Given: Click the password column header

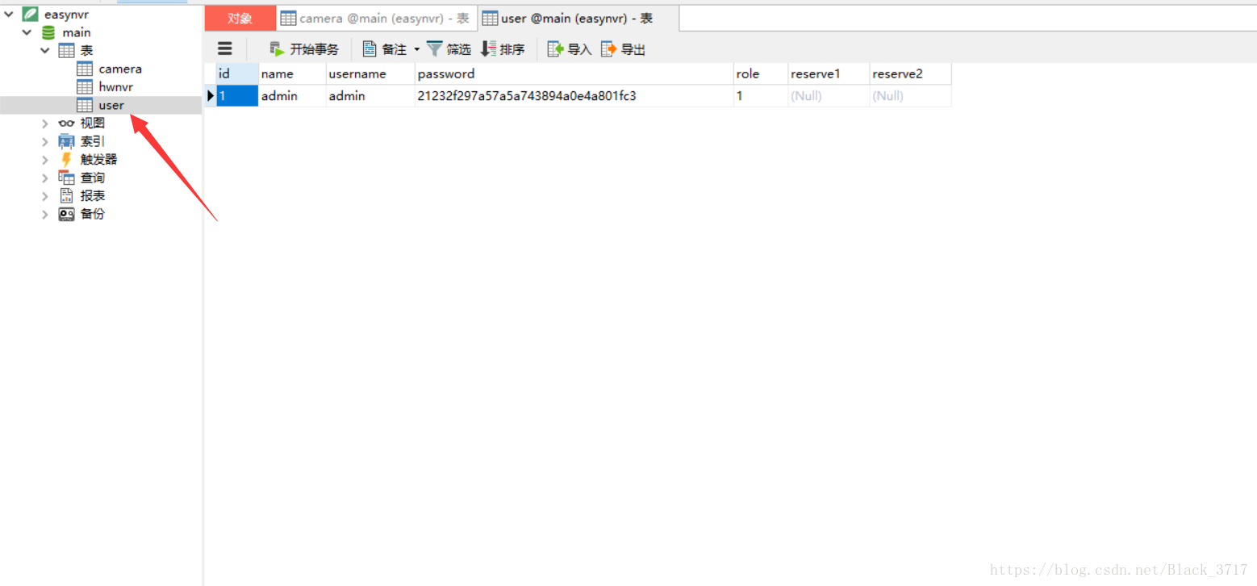Looking at the screenshot, I should pyautogui.click(x=574, y=73).
